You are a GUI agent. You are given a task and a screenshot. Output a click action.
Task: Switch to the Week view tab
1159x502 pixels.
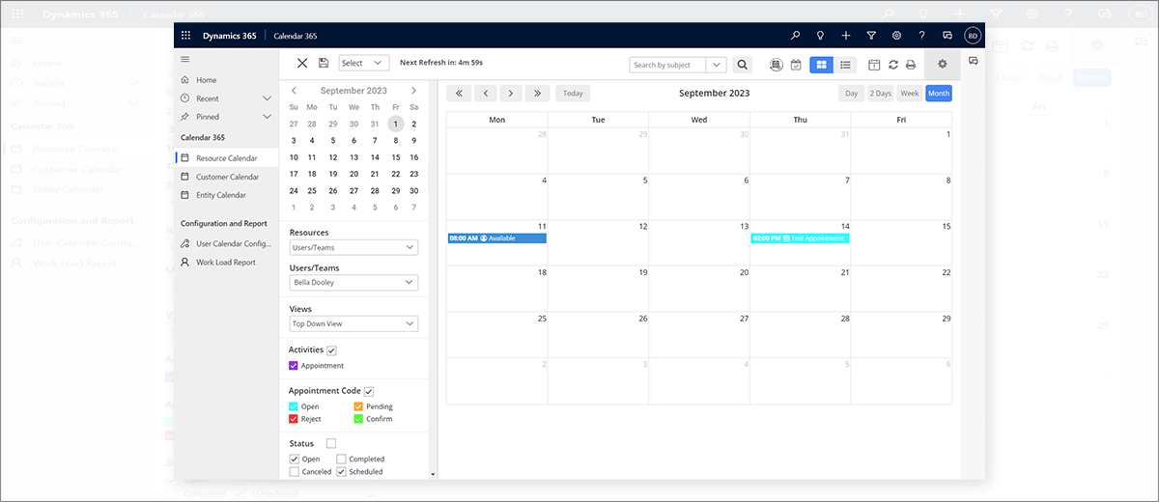[909, 94]
